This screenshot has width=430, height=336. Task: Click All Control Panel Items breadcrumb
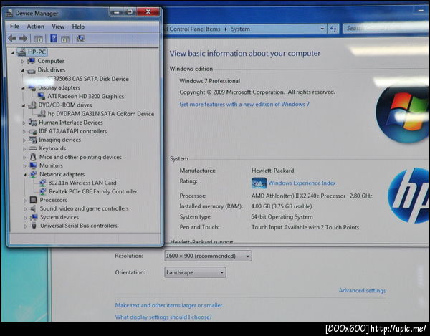(x=193, y=29)
